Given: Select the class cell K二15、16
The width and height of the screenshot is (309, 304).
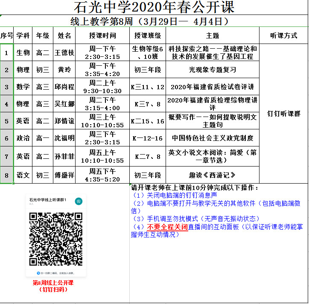Looking at the screenshot, I should (148, 121).
